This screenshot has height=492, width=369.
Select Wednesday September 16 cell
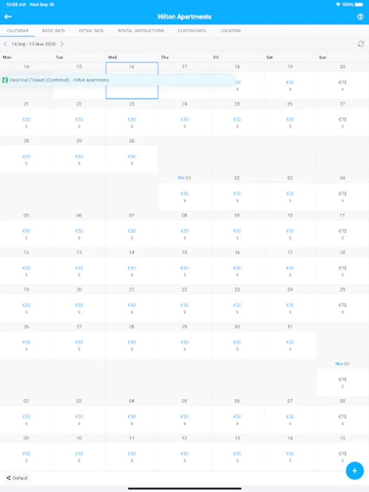coord(132,80)
